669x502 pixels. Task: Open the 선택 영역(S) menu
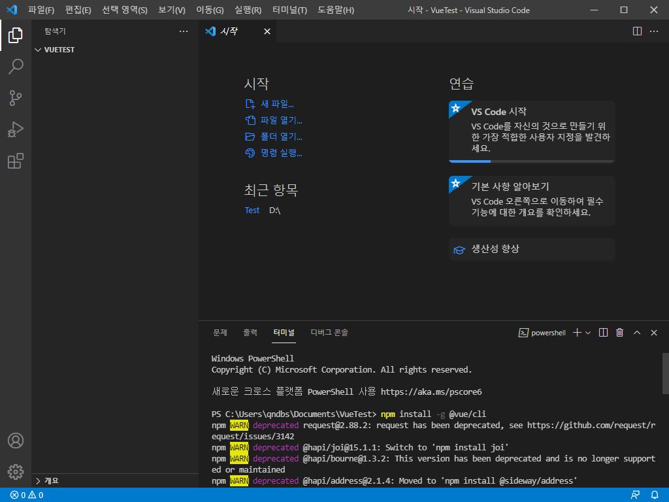pyautogui.click(x=125, y=10)
